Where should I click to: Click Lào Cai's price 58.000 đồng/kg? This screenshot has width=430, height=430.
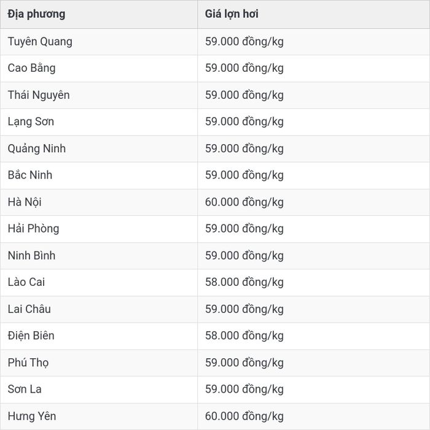[x=244, y=282]
